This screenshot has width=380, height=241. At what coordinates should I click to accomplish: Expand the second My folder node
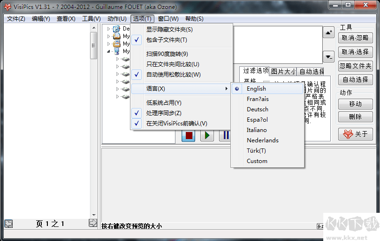pos(108,44)
